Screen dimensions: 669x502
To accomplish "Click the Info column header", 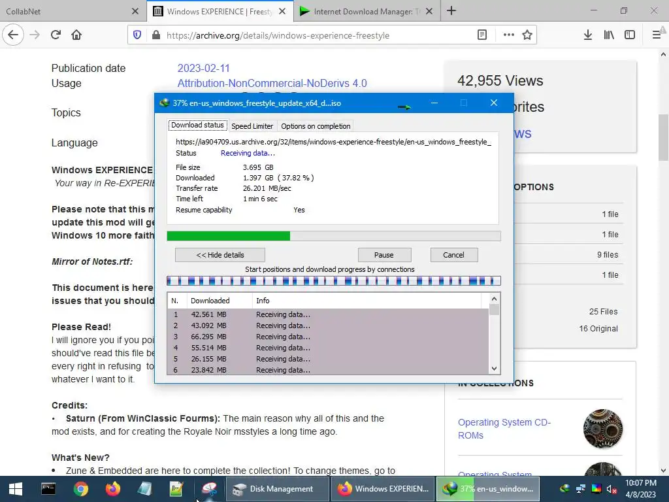I will click(367, 301).
